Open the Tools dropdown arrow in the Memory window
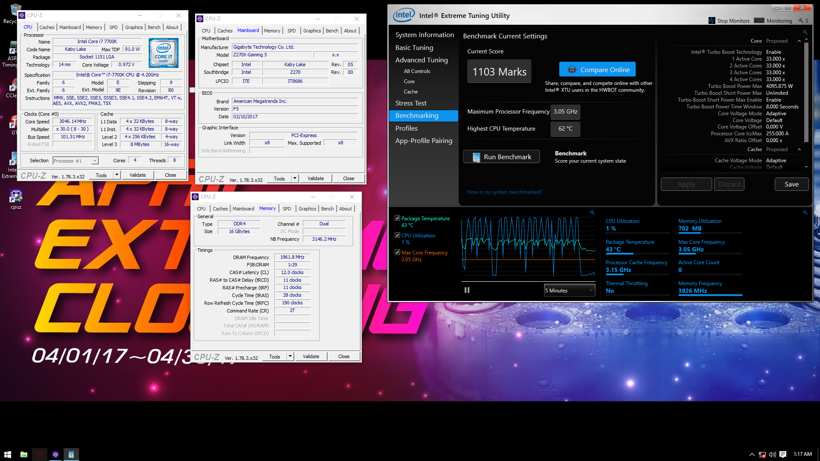 [290, 356]
